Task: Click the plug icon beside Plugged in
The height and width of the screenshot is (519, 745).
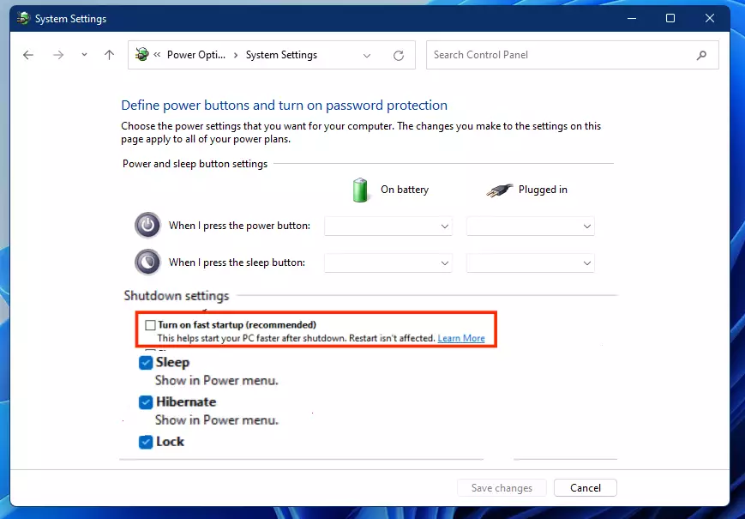Action: 499,190
